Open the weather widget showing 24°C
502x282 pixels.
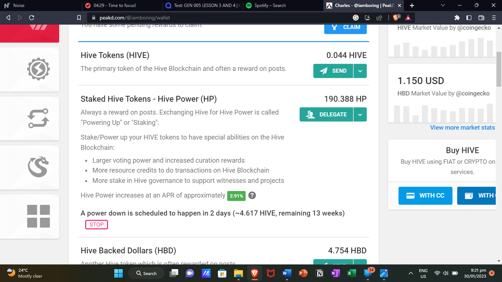point(25,273)
